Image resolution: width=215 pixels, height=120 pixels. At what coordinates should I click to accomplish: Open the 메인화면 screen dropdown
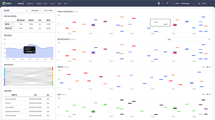pos(15,11)
